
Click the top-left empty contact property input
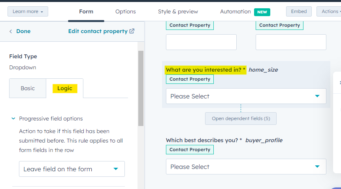pyautogui.click(x=201, y=42)
